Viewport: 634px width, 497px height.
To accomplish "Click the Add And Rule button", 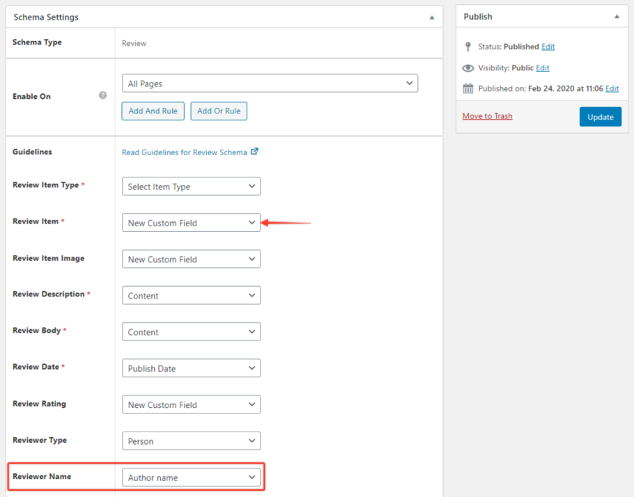I will pos(153,111).
